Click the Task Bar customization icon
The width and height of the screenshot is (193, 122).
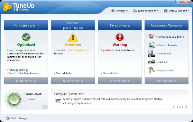pyautogui.click(x=152, y=61)
